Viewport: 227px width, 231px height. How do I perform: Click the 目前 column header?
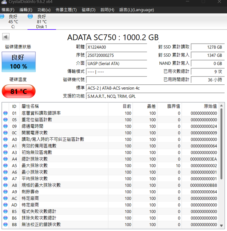click(x=120, y=106)
